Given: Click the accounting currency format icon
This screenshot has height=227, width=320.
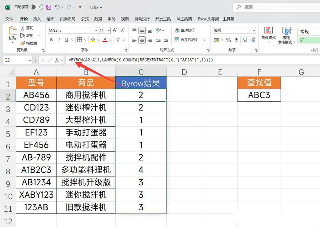Looking at the screenshot, I should coord(216,40).
